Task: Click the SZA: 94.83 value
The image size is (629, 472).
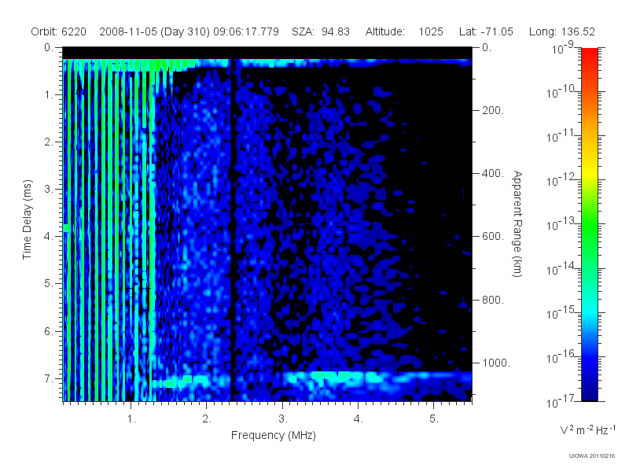Action: pos(321,31)
